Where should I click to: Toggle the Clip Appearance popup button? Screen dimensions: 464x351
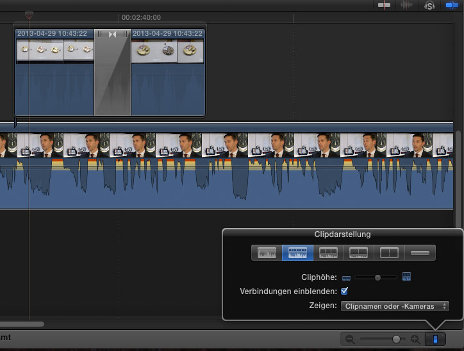[x=435, y=339]
